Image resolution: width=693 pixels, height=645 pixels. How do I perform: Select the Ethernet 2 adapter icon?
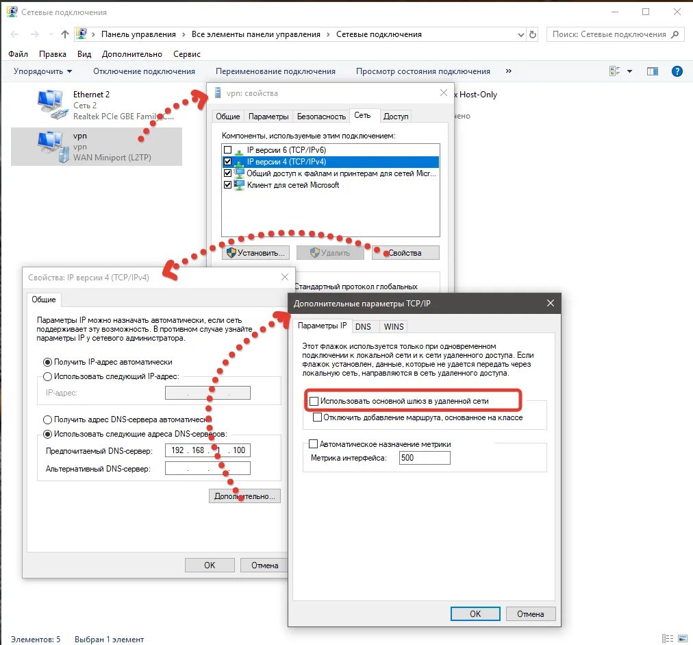point(52,104)
